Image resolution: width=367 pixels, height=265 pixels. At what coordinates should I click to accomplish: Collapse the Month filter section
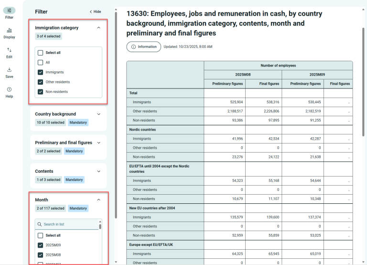[x=99, y=200]
